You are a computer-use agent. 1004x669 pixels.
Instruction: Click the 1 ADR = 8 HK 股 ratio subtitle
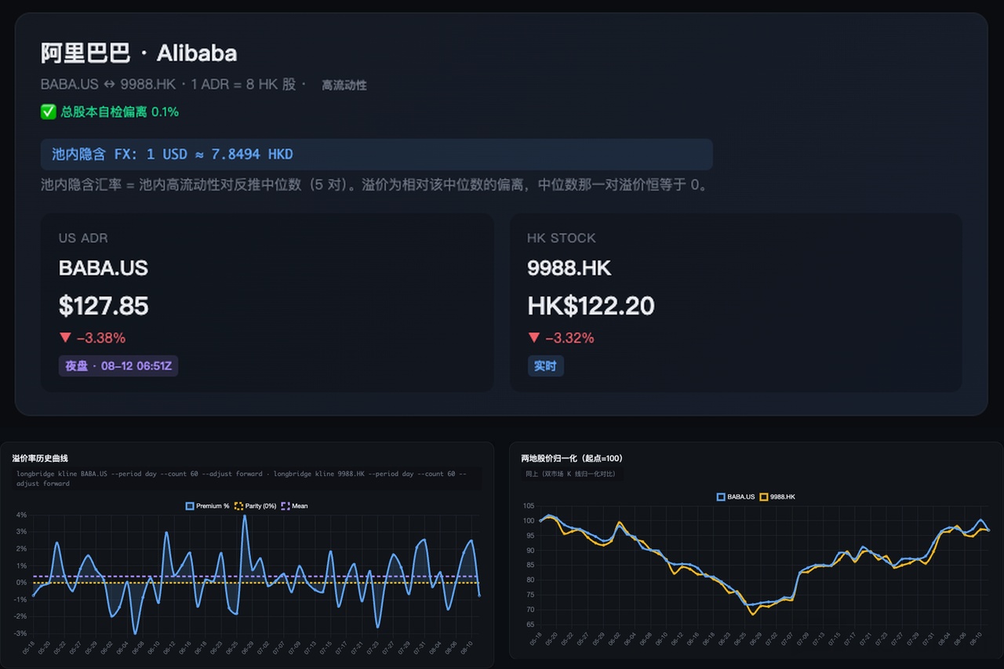tap(243, 85)
